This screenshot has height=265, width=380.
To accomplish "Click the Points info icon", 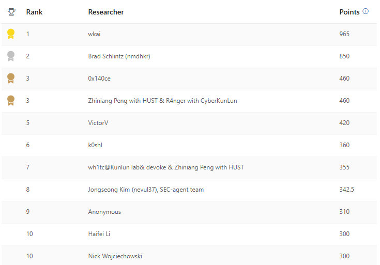I will click(366, 11).
